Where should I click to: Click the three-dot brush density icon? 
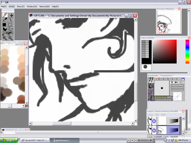177,82
